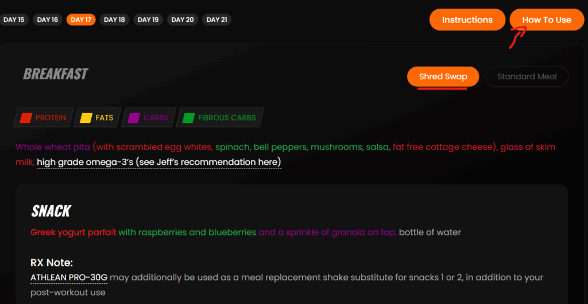This screenshot has height=304, width=588.
Task: Switch to DAY 16
Action: pyautogui.click(x=47, y=20)
